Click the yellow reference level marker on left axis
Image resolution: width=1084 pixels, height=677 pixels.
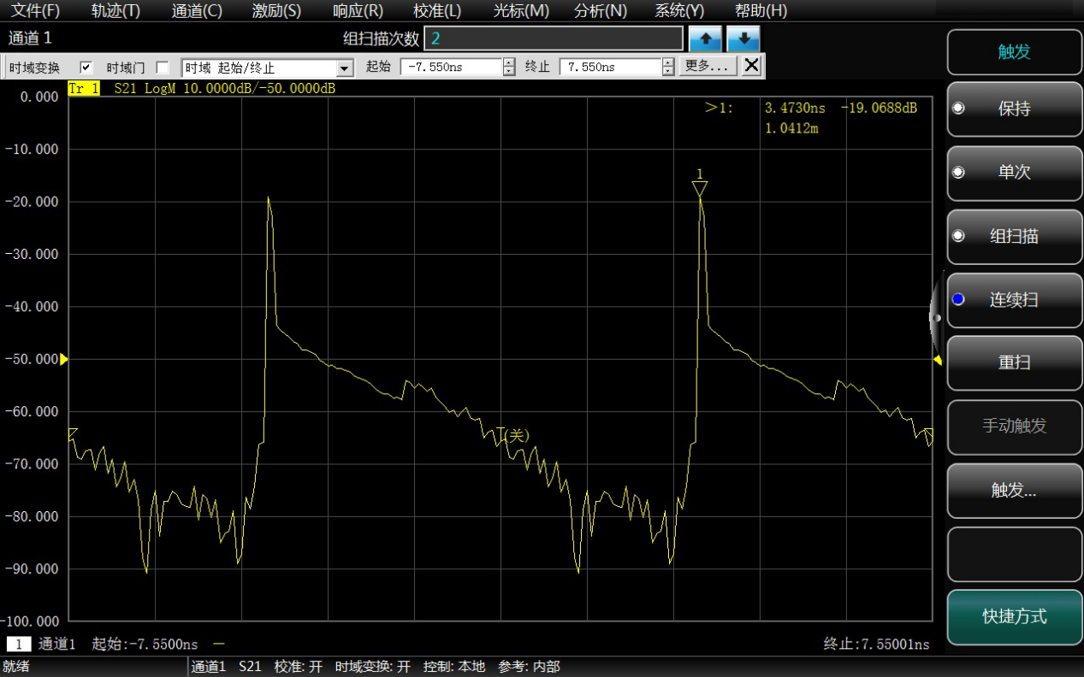[63, 359]
